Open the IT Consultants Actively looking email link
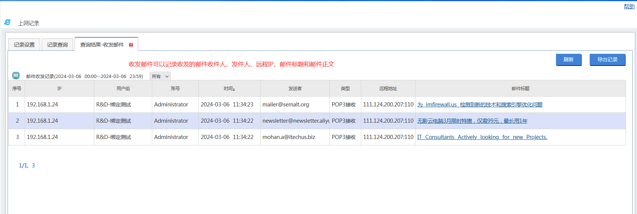The height and width of the screenshot is (214, 637). point(482,137)
